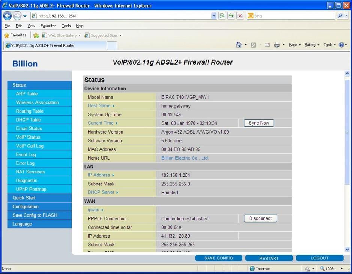Open a new blank tab
Screen dimensions: 352x274
tap(112, 45)
